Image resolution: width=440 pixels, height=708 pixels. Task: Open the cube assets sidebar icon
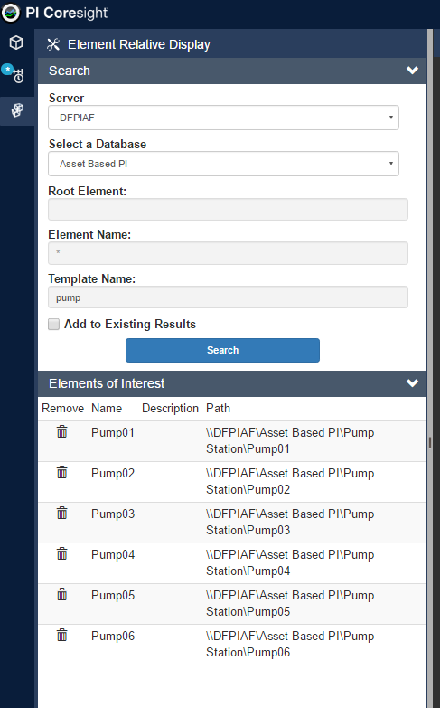point(16,42)
